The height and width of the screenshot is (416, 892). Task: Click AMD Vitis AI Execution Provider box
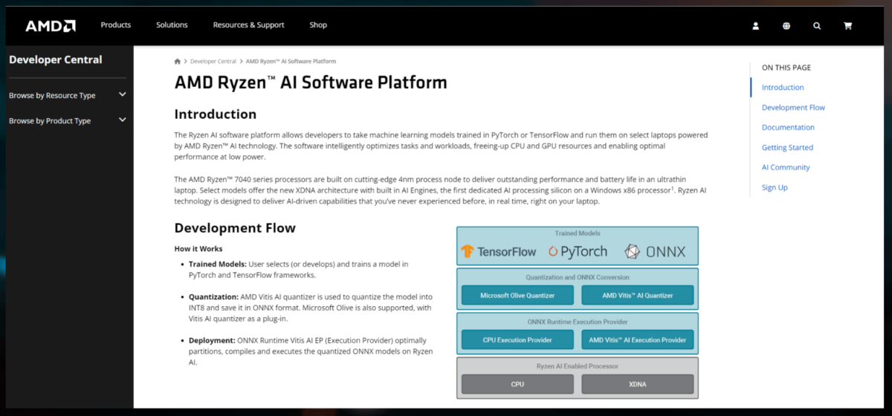tap(637, 339)
